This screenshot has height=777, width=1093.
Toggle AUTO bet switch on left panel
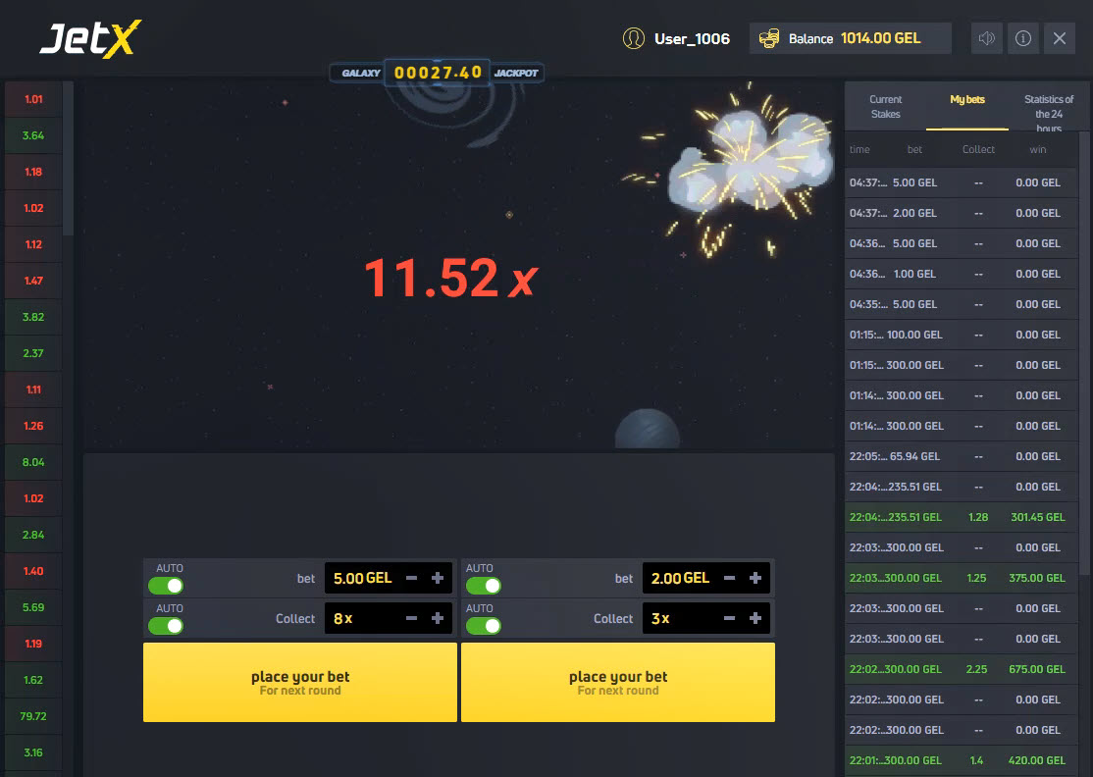[x=166, y=586]
